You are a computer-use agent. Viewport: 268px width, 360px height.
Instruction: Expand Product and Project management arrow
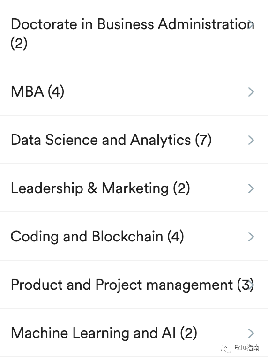coord(251,285)
